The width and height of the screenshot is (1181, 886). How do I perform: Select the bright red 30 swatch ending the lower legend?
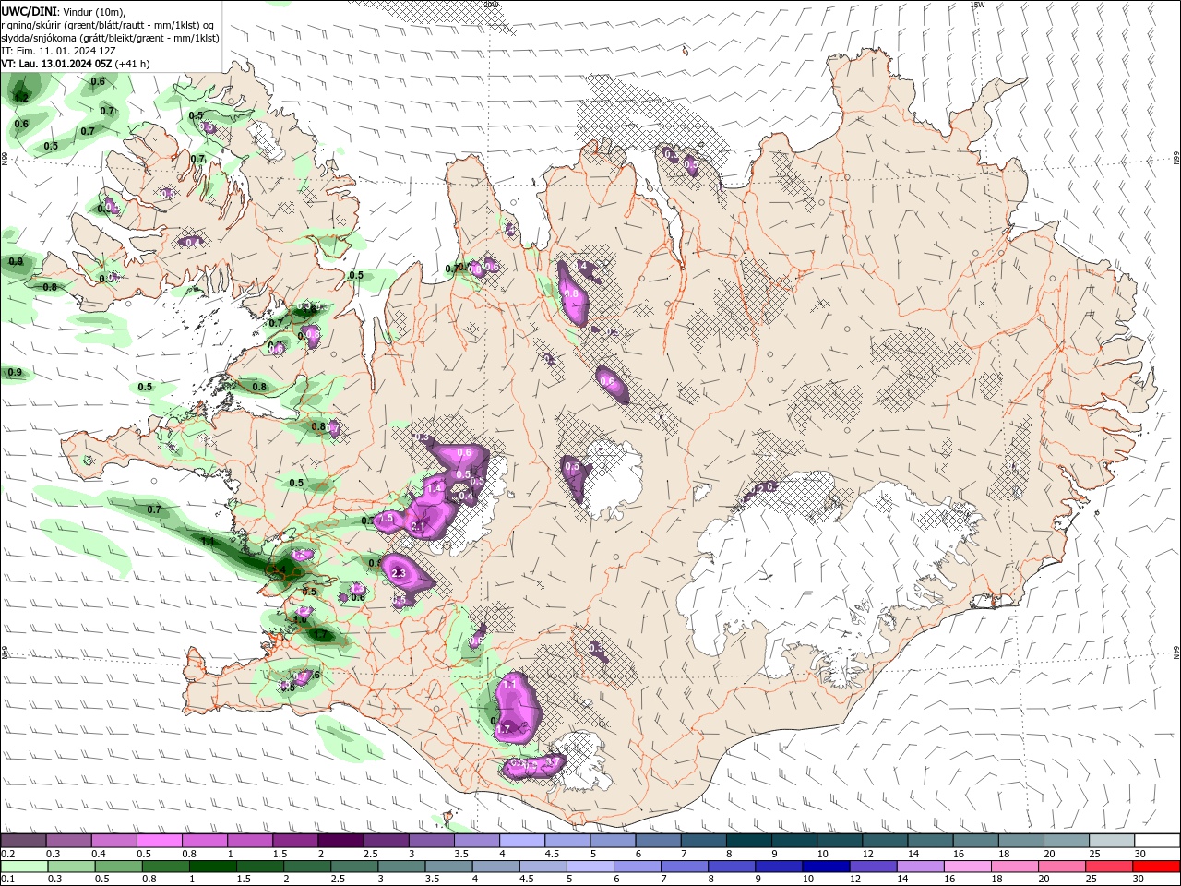pos(1156,867)
